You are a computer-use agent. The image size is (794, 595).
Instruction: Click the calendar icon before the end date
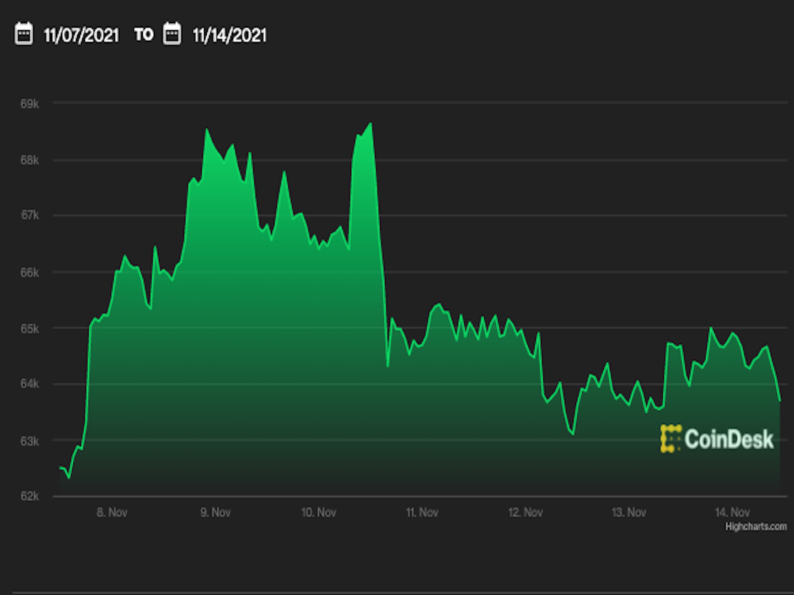[x=173, y=34]
